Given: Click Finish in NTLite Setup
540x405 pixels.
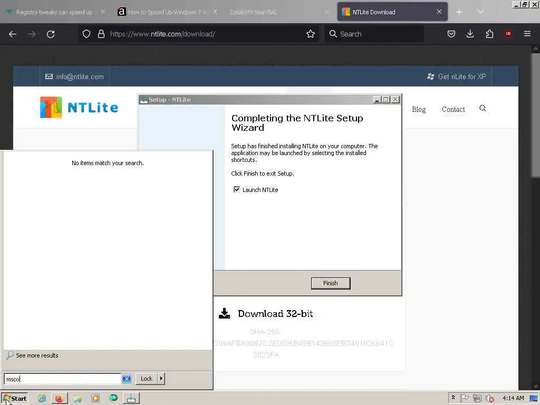Looking at the screenshot, I should pos(331,283).
